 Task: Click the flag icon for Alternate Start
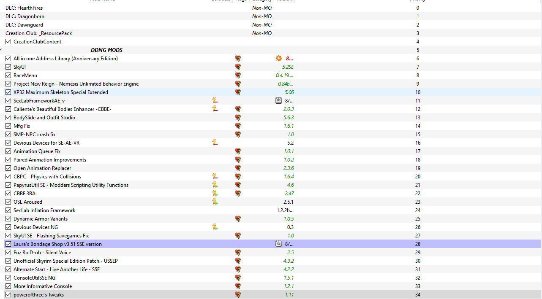click(238, 269)
